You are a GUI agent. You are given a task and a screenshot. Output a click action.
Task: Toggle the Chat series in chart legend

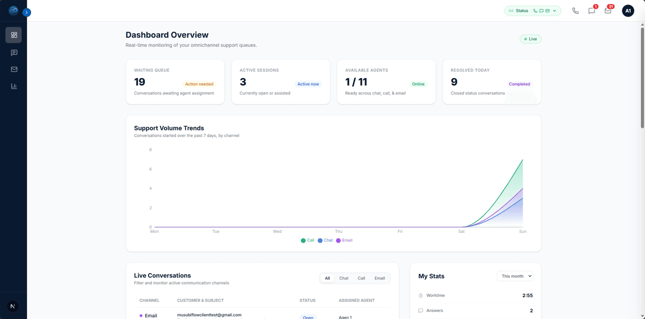(x=325, y=241)
